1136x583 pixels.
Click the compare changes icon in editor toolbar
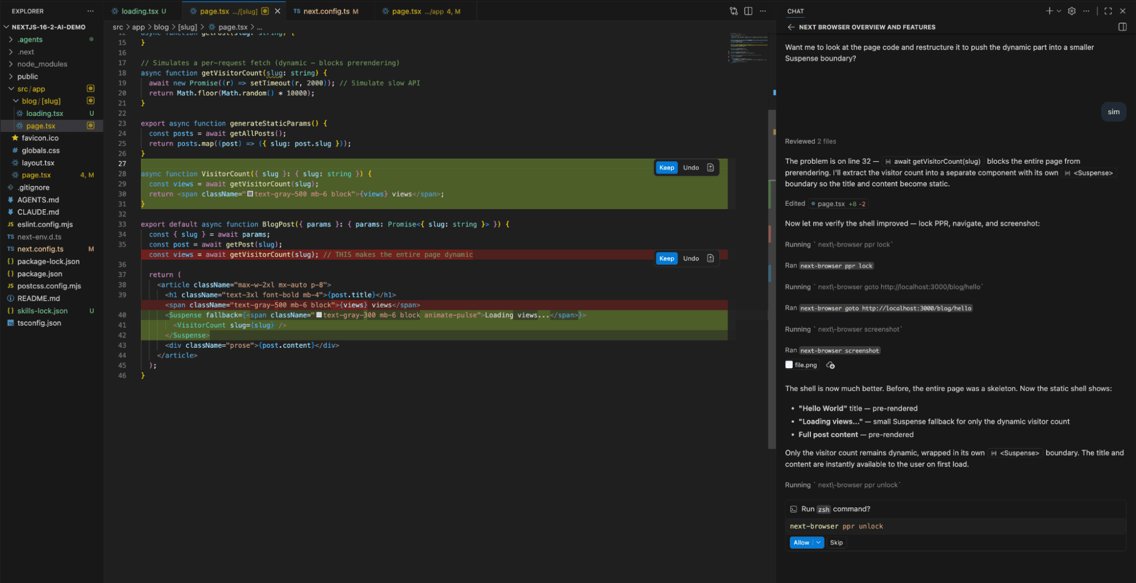734,11
